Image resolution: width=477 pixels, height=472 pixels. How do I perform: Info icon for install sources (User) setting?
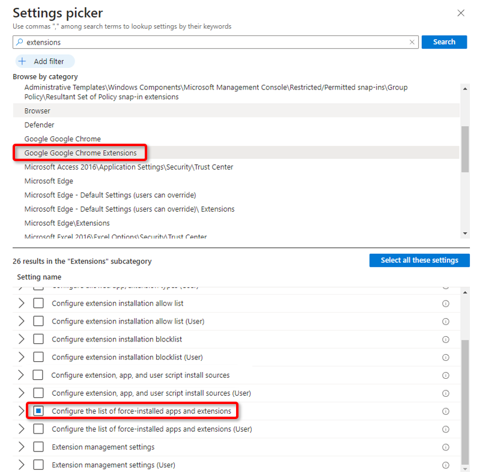point(446,393)
